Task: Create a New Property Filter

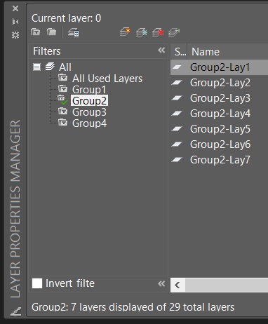Action: click(x=36, y=32)
